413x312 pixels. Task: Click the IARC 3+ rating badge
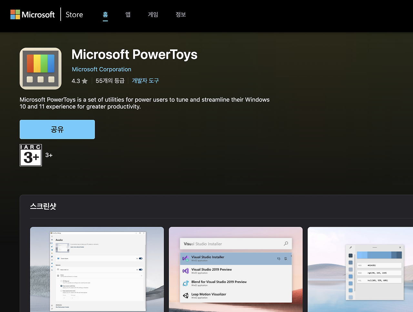(x=31, y=155)
